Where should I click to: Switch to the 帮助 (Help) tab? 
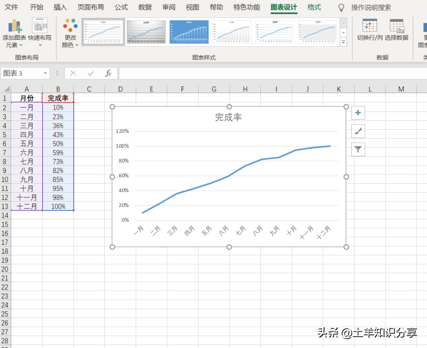point(216,7)
